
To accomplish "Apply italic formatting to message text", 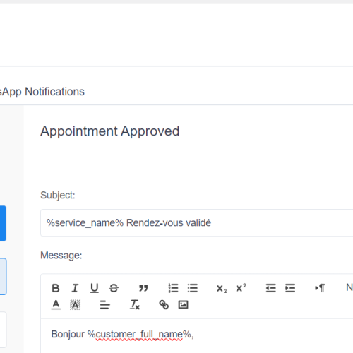I will click(75, 288).
